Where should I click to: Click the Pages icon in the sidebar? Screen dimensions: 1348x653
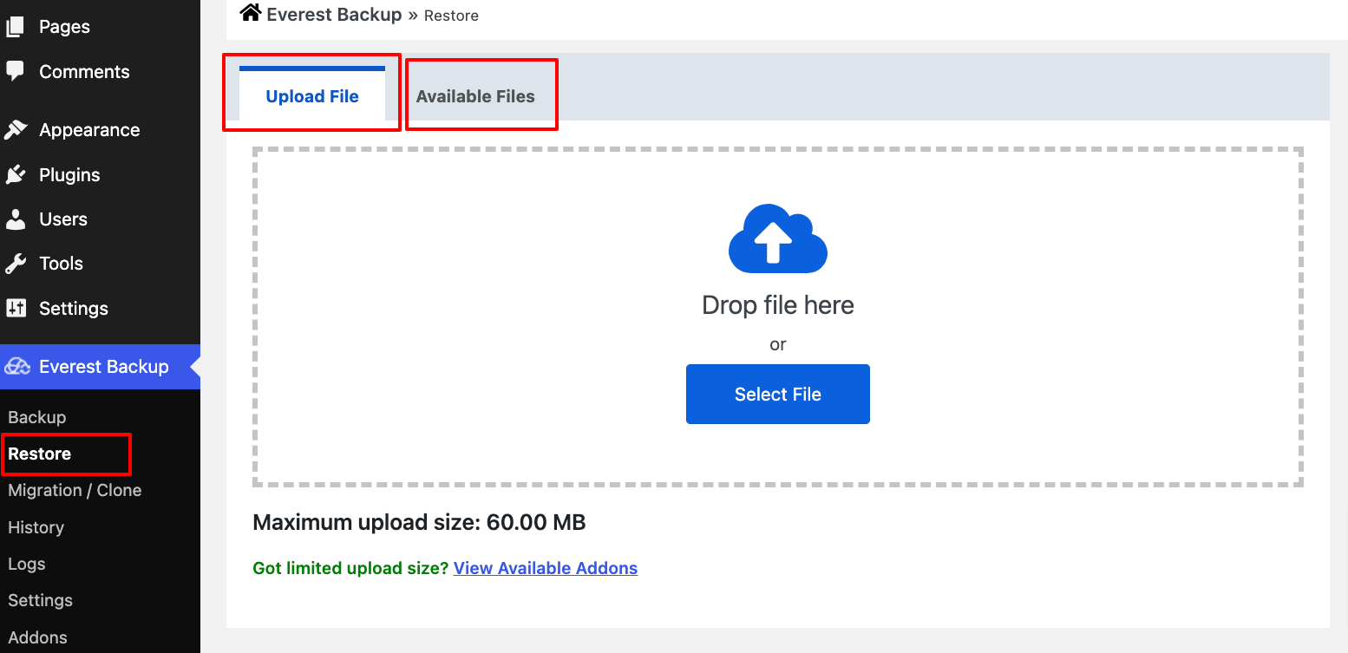(x=15, y=25)
